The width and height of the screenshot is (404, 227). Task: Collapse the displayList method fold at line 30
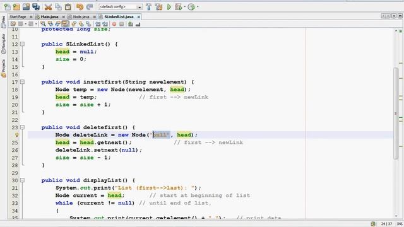click(23, 180)
